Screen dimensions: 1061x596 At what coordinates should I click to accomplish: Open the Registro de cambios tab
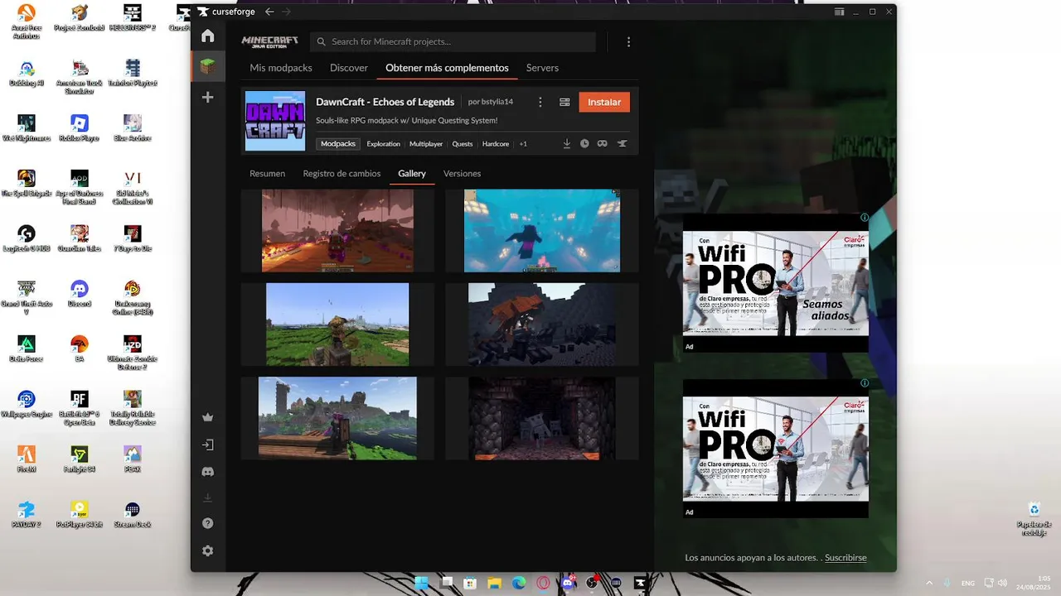tap(342, 174)
